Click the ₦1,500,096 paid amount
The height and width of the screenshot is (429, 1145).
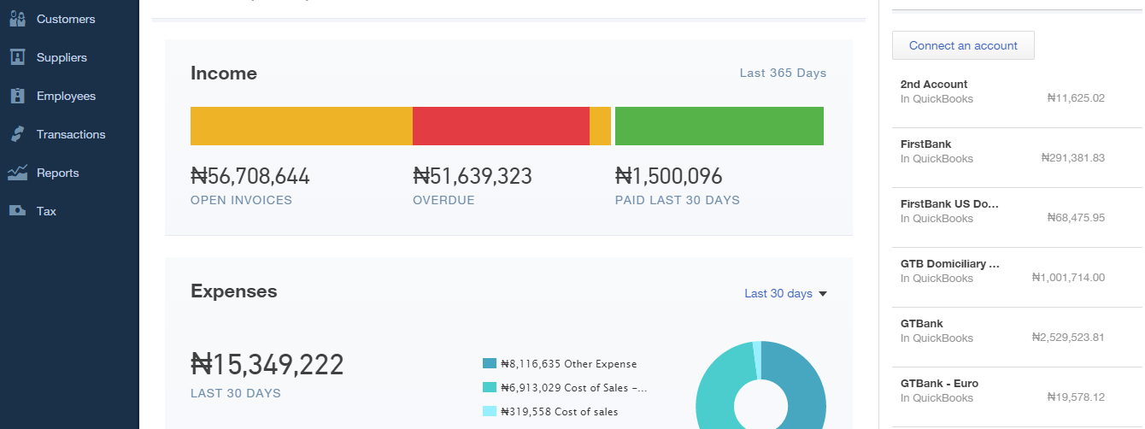(x=669, y=177)
